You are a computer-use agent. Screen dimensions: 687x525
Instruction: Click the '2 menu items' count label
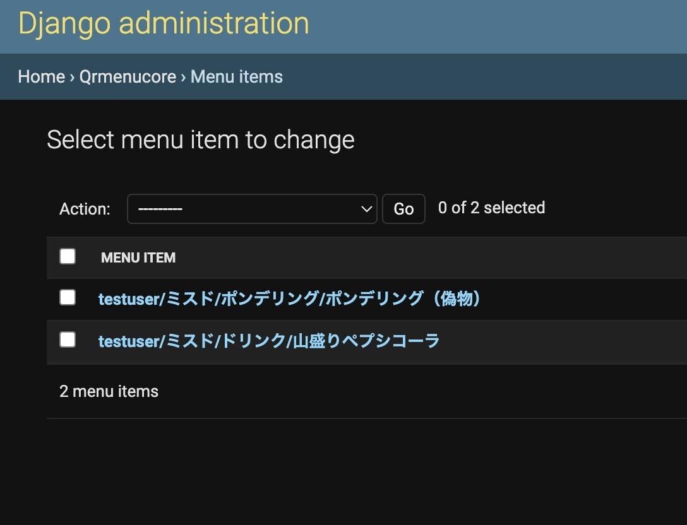(x=108, y=391)
